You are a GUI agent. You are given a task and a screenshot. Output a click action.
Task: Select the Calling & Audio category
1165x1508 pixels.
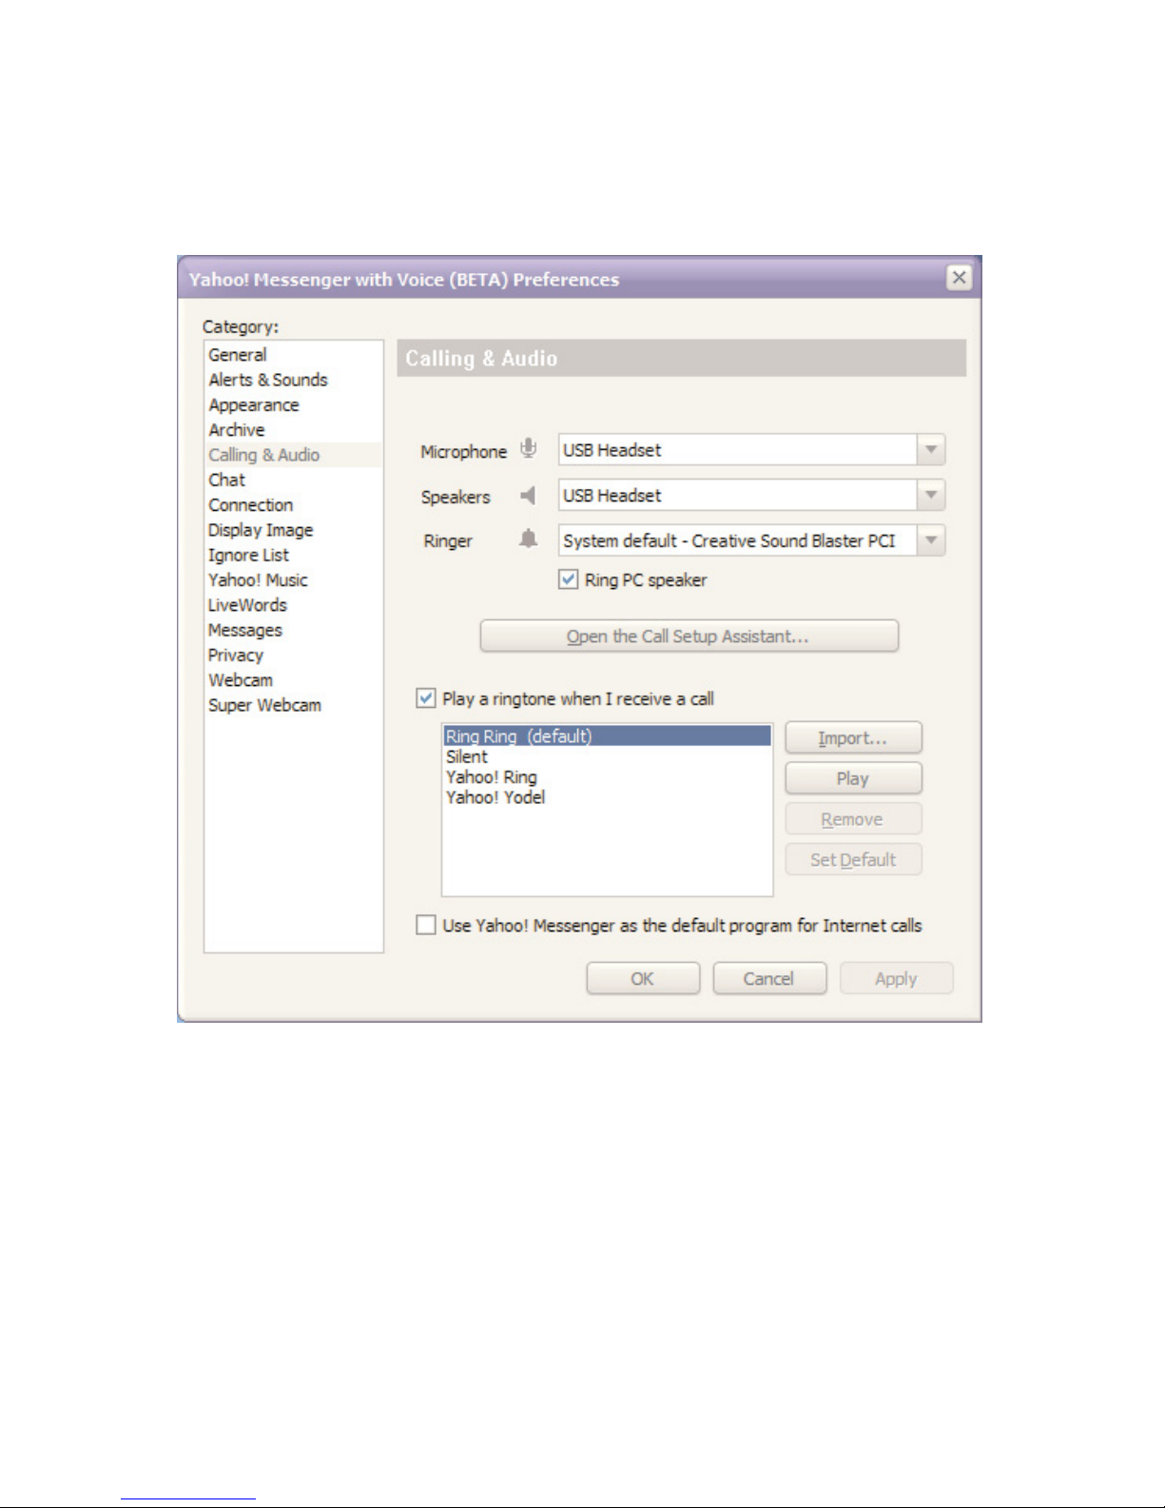coord(293,455)
